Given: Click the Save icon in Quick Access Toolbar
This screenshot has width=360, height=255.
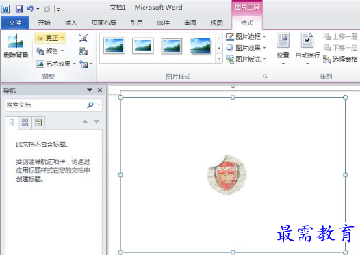Looking at the screenshot, I should tap(19, 9).
